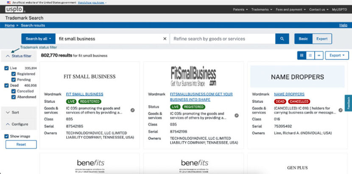Toggle the Show image checkbox

point(6,136)
